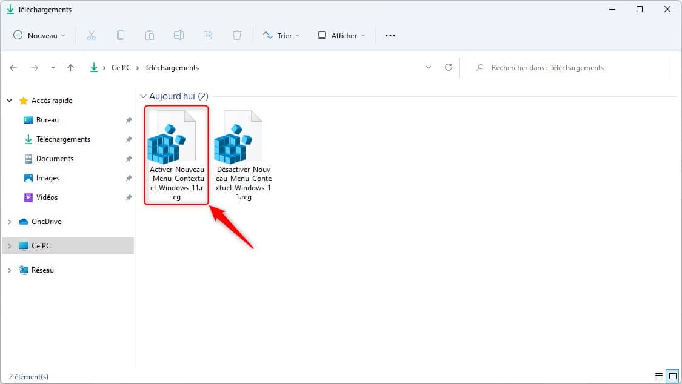Go back with the left arrow
Viewport: 682px width, 384px height.
pos(13,68)
